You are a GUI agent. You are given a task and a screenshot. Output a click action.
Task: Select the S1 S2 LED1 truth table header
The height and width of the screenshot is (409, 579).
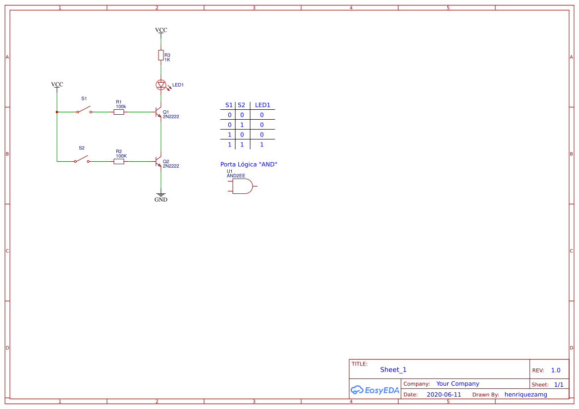(x=247, y=105)
